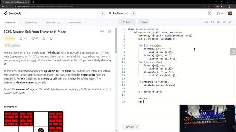Switch to the Solutions (721) tab
Viewport: 236px width, 132px height.
[53, 23]
